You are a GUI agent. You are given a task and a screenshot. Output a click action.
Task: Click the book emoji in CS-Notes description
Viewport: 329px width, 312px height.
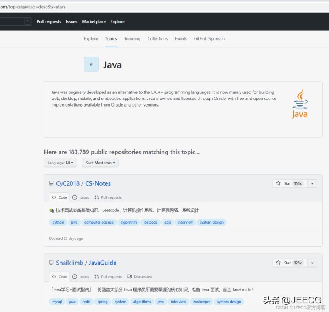click(52, 210)
